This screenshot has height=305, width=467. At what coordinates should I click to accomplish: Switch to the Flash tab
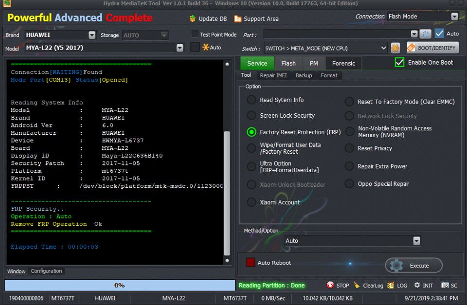pyautogui.click(x=288, y=63)
